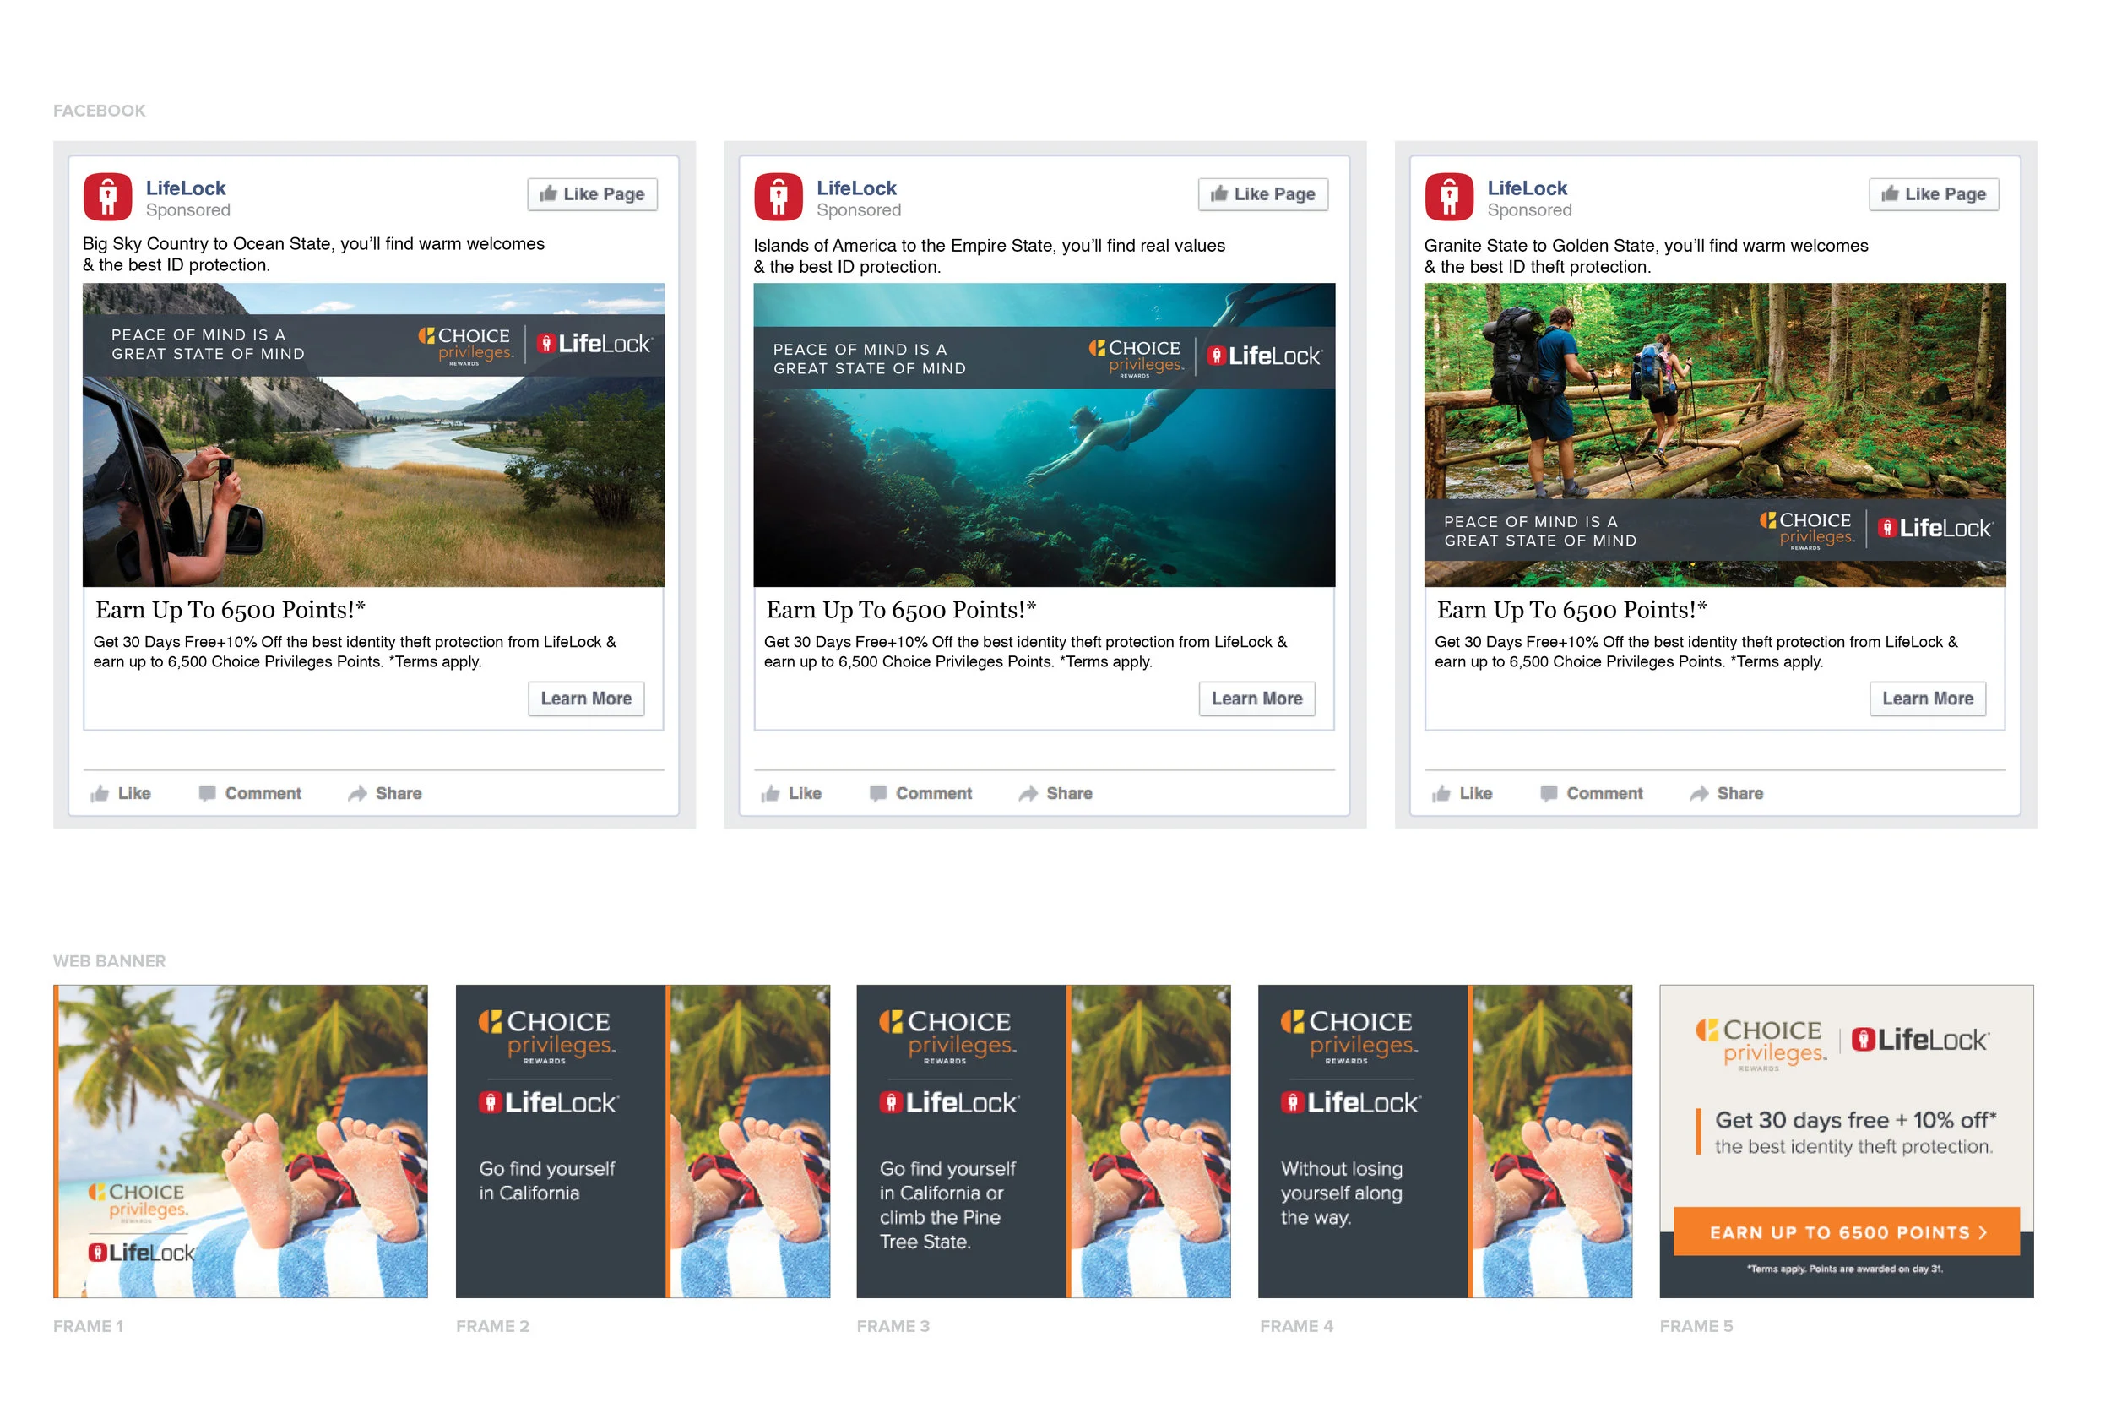Click LifeLock logo in Frame 1 banner
The height and width of the screenshot is (1408, 2111).
click(x=142, y=1252)
